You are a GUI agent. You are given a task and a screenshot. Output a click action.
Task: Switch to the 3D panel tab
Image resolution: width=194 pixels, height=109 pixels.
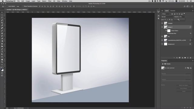[162, 11]
